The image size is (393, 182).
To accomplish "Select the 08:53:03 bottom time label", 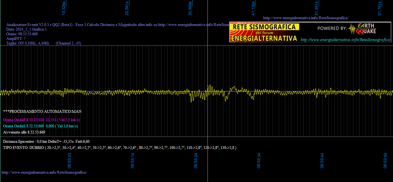I will click(70, 160).
